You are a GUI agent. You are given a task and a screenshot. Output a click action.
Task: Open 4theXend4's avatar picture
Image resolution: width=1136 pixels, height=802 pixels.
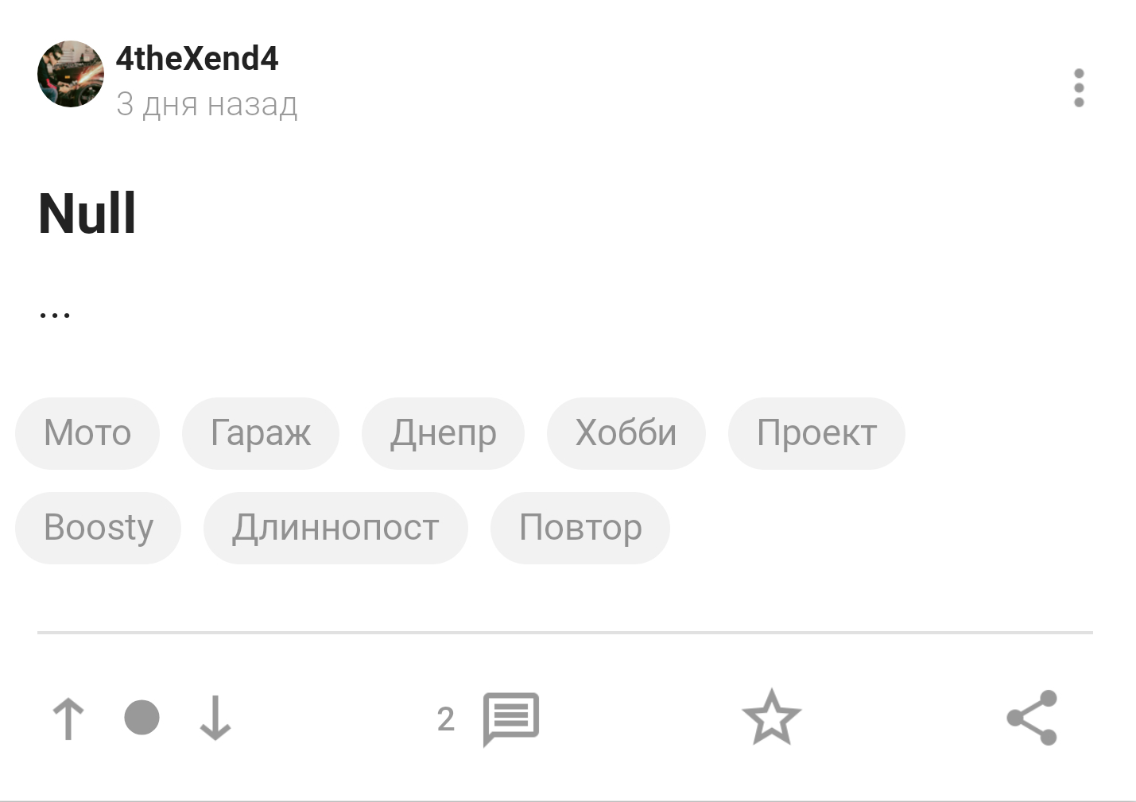pyautogui.click(x=71, y=74)
